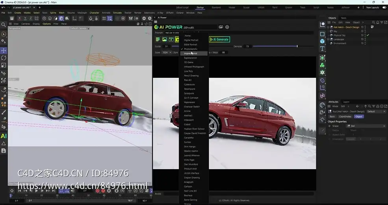Image resolution: width=388 pixels, height=205 pixels.
Task: Click the highlighted Model mode cube icon
Action: (61, 18)
